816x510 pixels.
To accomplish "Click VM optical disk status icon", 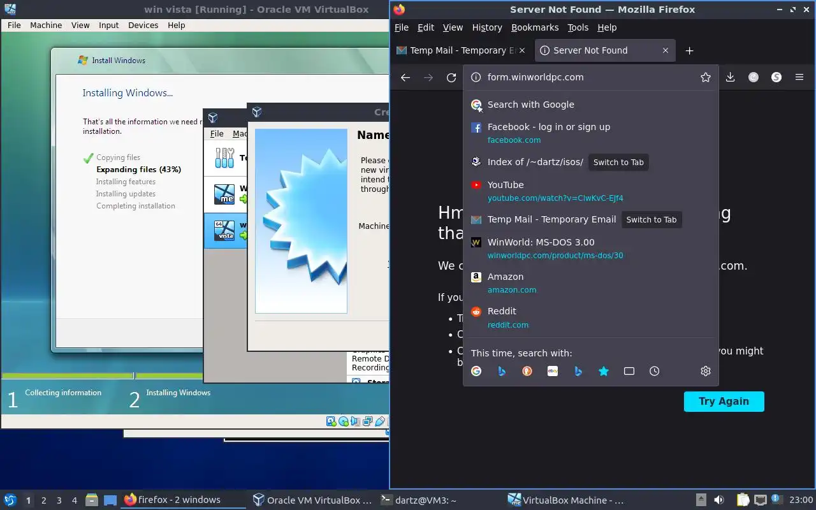I will [x=344, y=421].
